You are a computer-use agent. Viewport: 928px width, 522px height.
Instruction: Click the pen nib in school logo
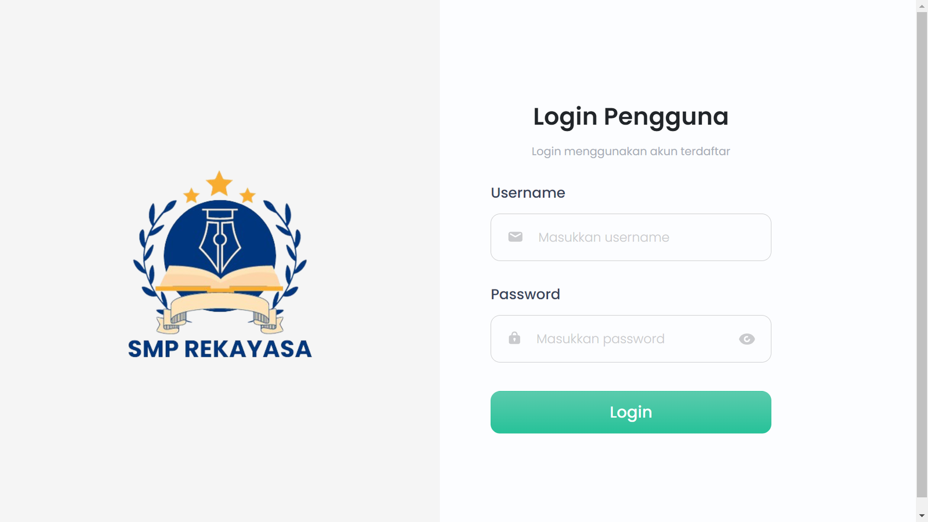(x=220, y=241)
